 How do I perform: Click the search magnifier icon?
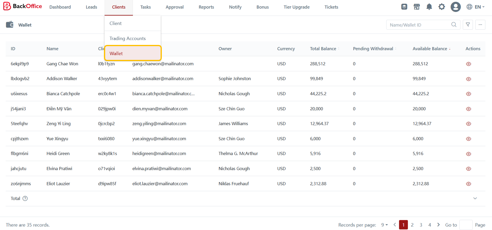(x=454, y=25)
